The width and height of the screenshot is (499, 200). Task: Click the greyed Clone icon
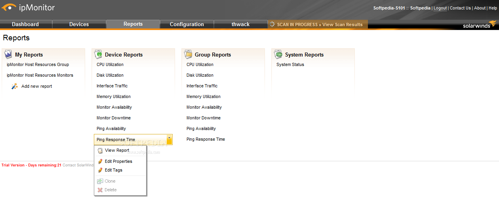[100, 181]
